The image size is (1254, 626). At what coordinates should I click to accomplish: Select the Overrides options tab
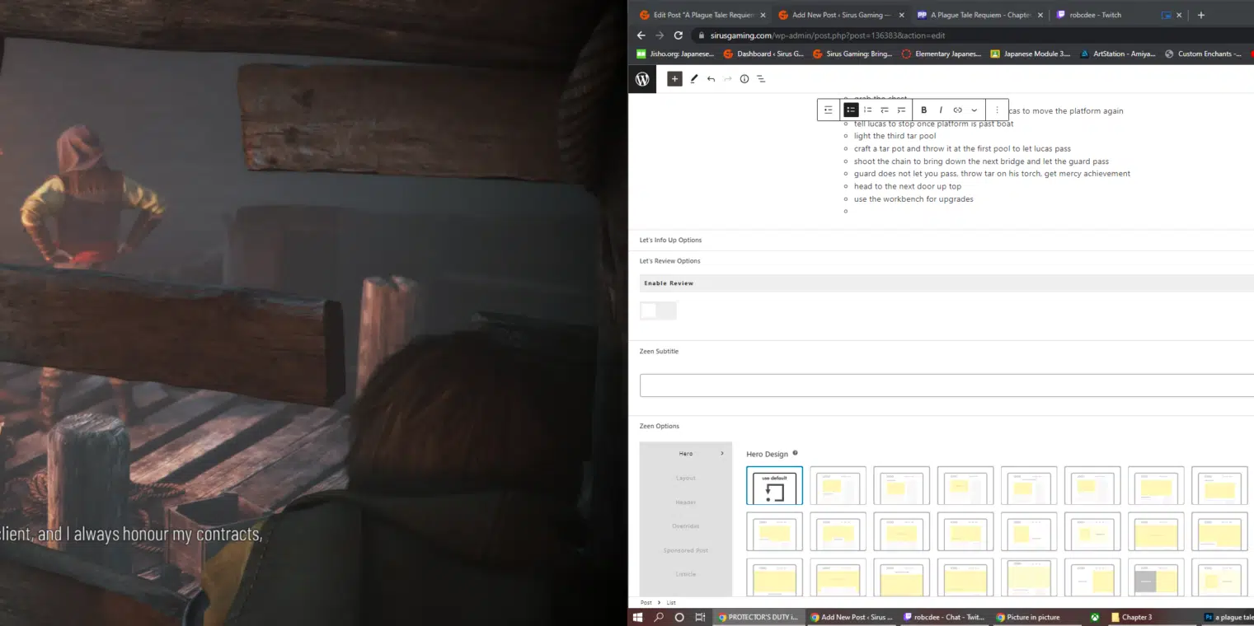(686, 526)
